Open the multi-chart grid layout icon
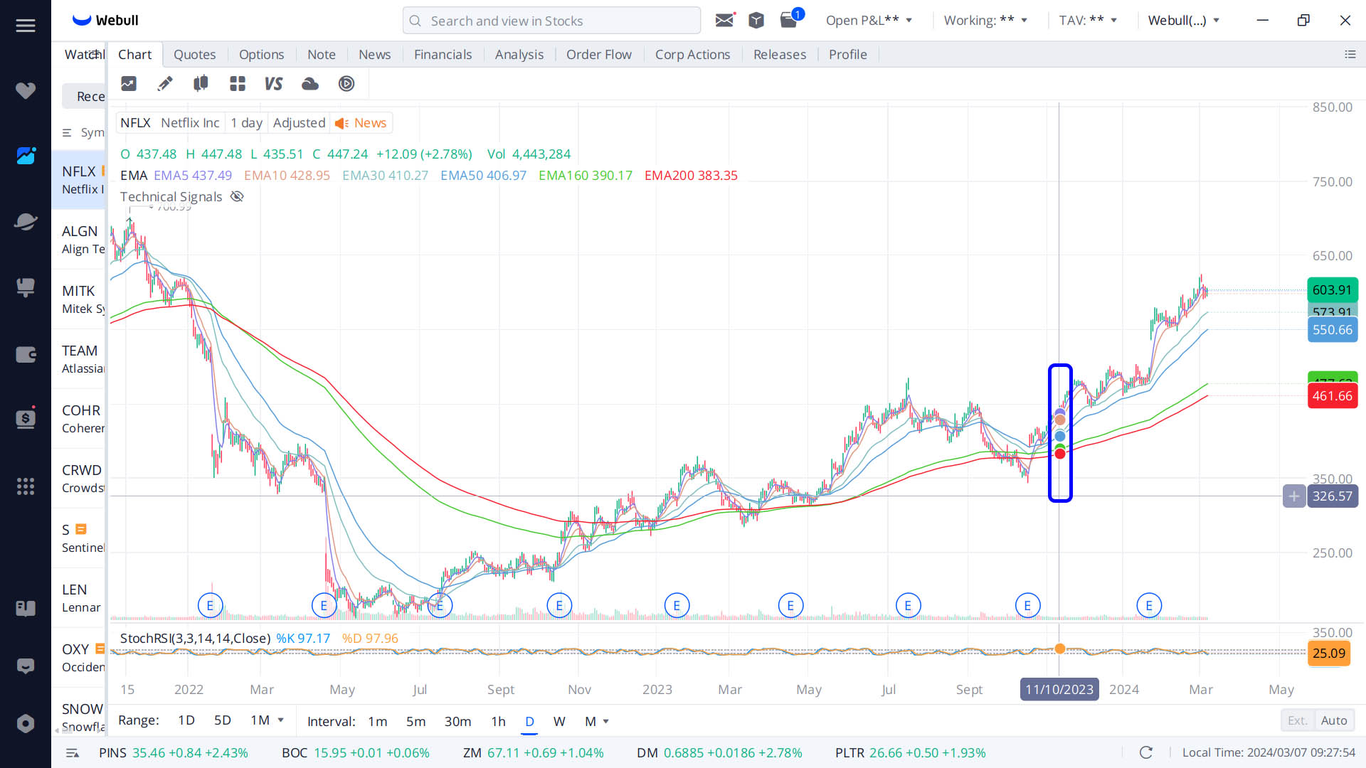The height and width of the screenshot is (768, 1366). pos(238,84)
